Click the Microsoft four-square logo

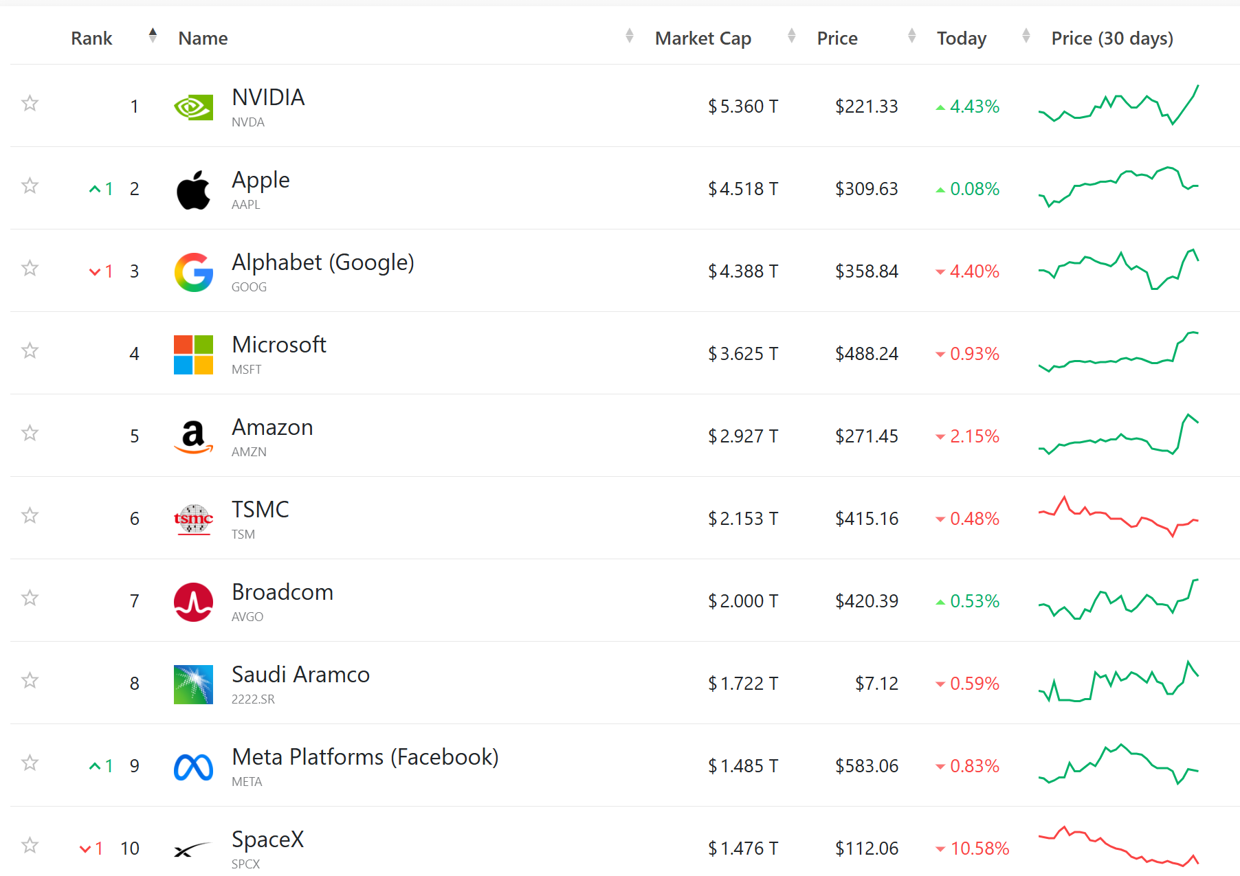[x=193, y=355]
